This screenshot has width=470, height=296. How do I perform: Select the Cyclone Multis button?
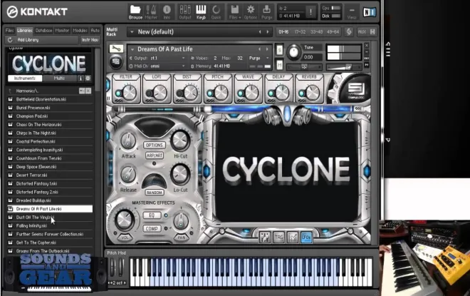59,78
